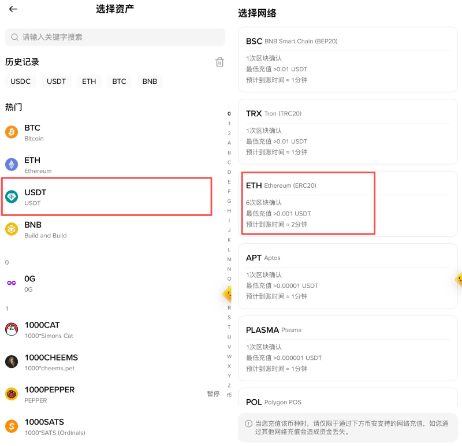Select PLASMA network card
Image resolution: width=462 pixels, height=446 pixels.
(348, 348)
